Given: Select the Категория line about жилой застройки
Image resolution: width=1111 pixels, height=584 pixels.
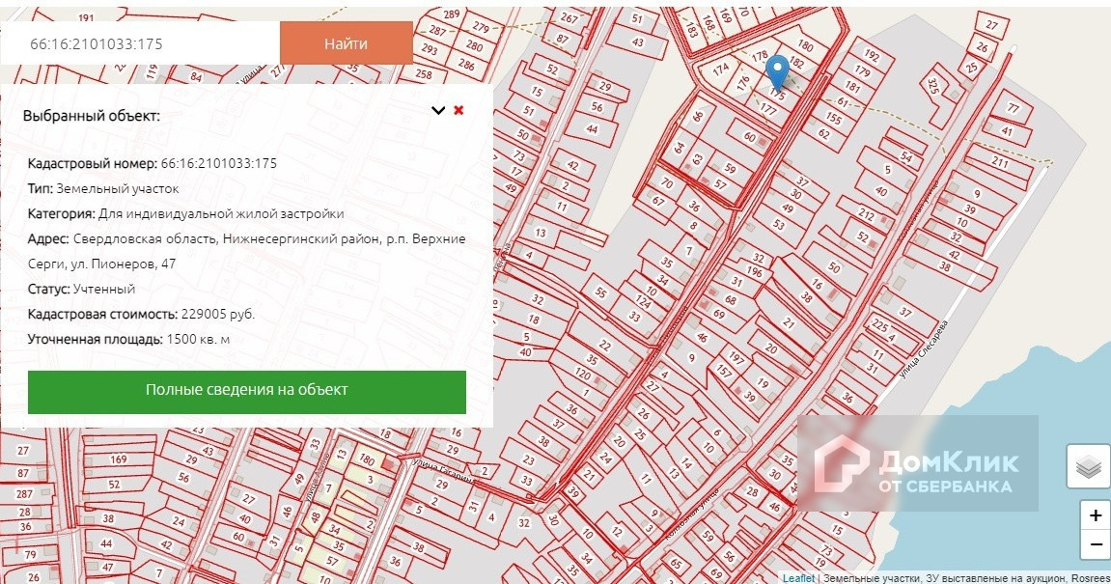Looking at the screenshot, I should tap(185, 214).
